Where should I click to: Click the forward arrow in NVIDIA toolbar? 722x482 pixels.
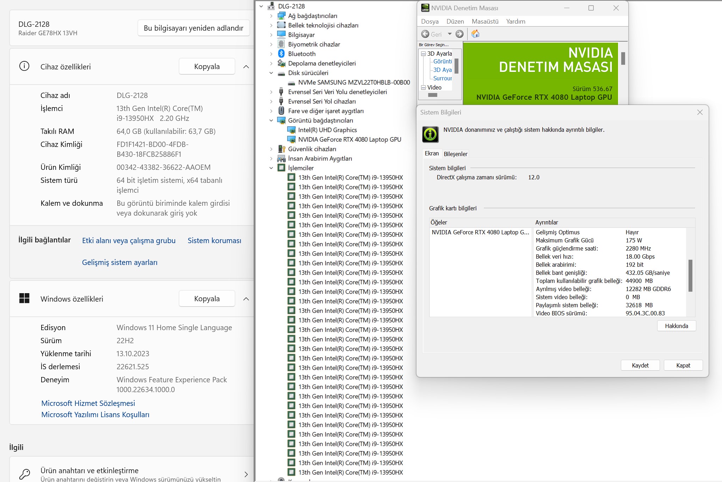[459, 34]
